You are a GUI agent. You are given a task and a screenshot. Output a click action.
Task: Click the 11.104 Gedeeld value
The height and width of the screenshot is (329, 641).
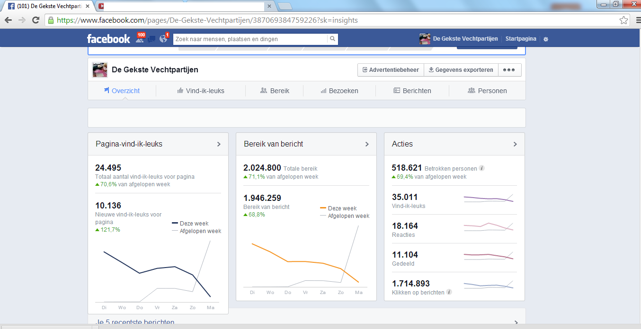(x=405, y=255)
